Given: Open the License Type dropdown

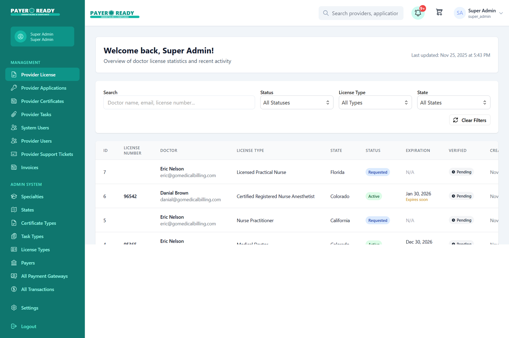Looking at the screenshot, I should click(375, 103).
